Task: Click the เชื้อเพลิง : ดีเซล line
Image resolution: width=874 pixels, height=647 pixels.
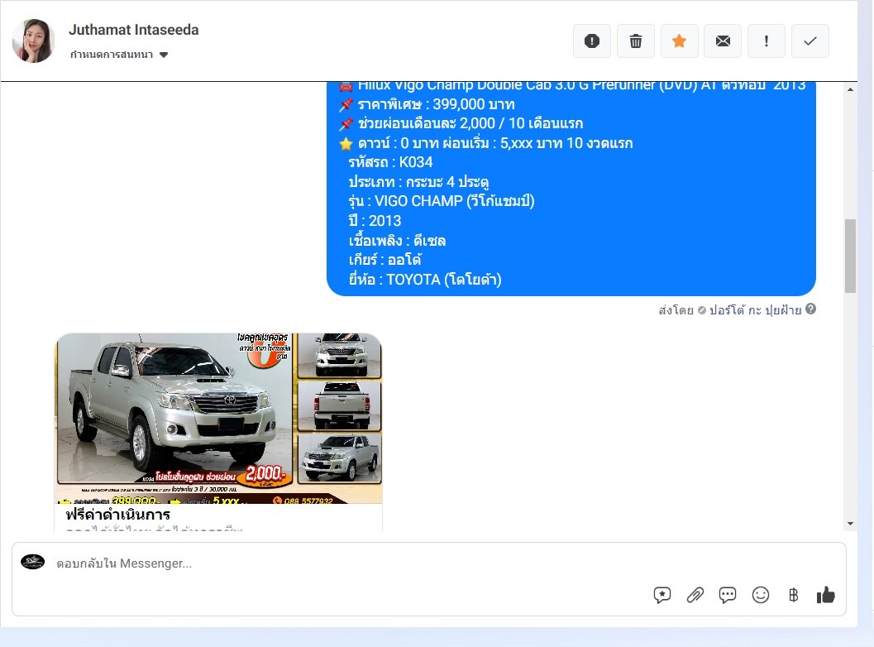Action: pyautogui.click(x=397, y=241)
